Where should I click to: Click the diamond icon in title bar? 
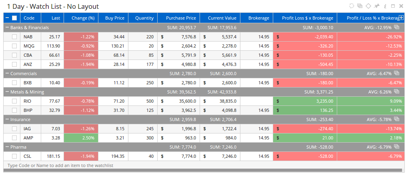pos(368,6)
